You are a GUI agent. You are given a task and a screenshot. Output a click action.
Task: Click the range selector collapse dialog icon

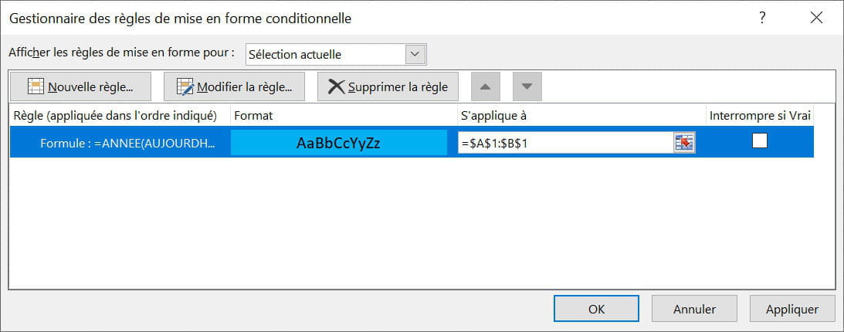(684, 143)
